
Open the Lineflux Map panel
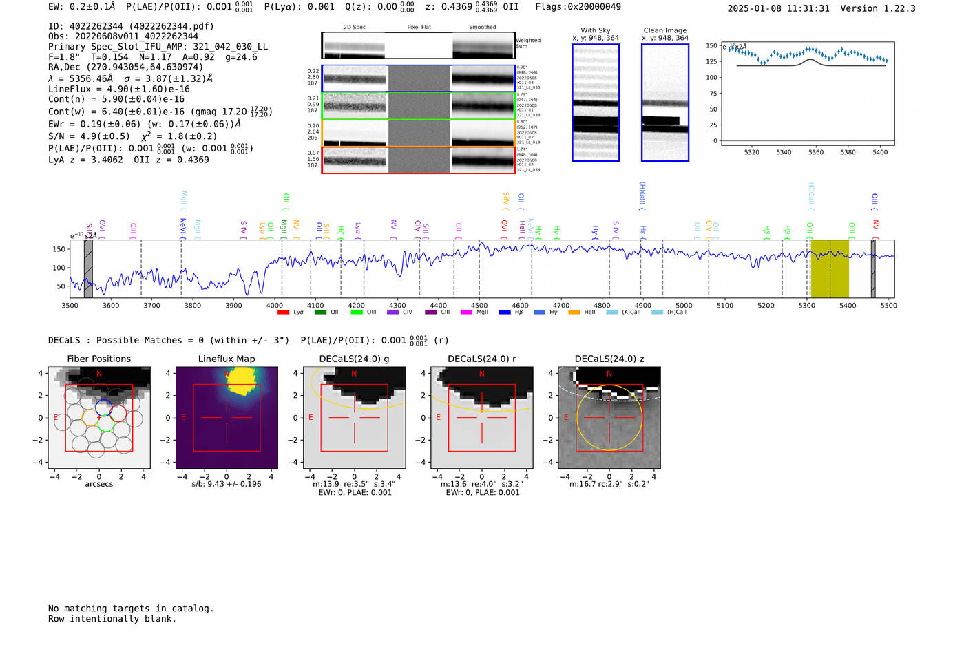pos(227,418)
